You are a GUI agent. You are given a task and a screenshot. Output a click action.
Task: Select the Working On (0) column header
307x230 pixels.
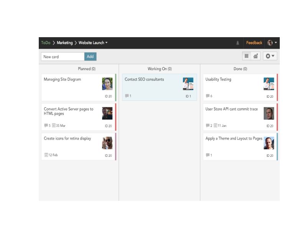(x=160, y=69)
